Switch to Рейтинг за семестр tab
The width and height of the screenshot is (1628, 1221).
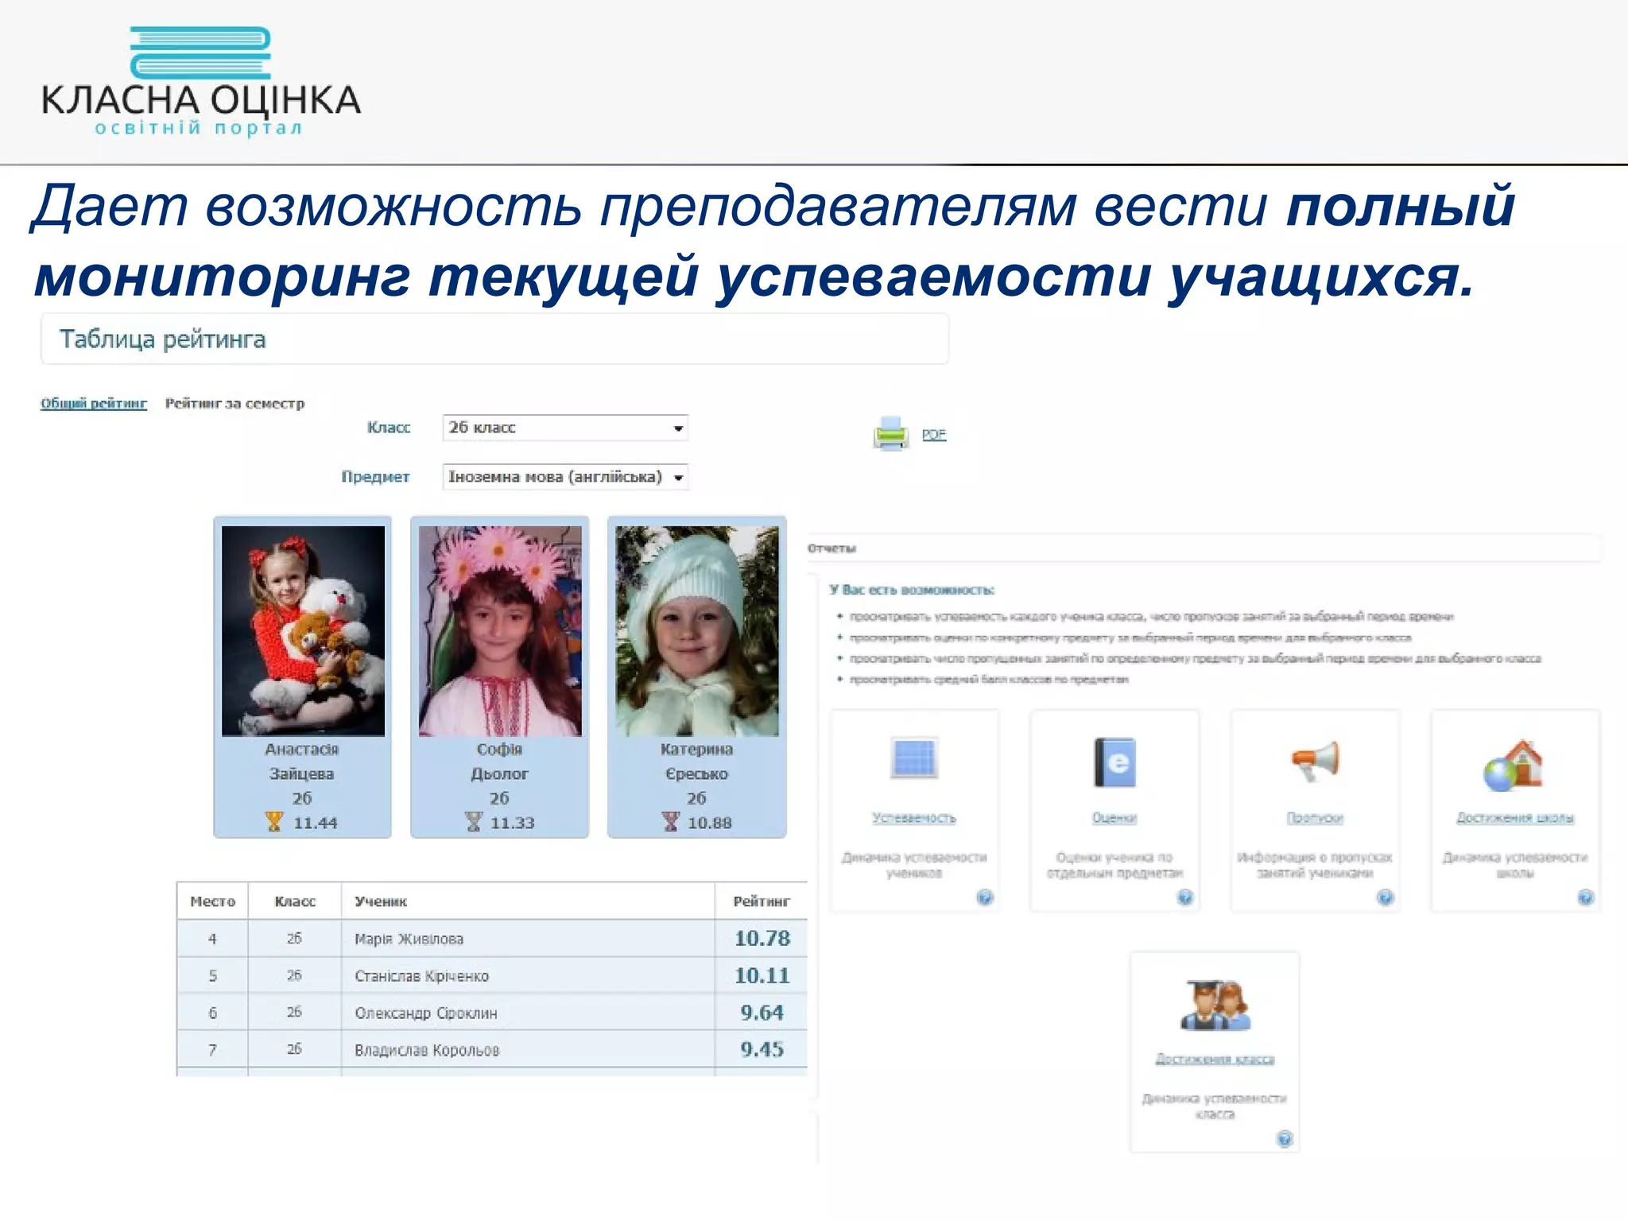pyautogui.click(x=235, y=403)
